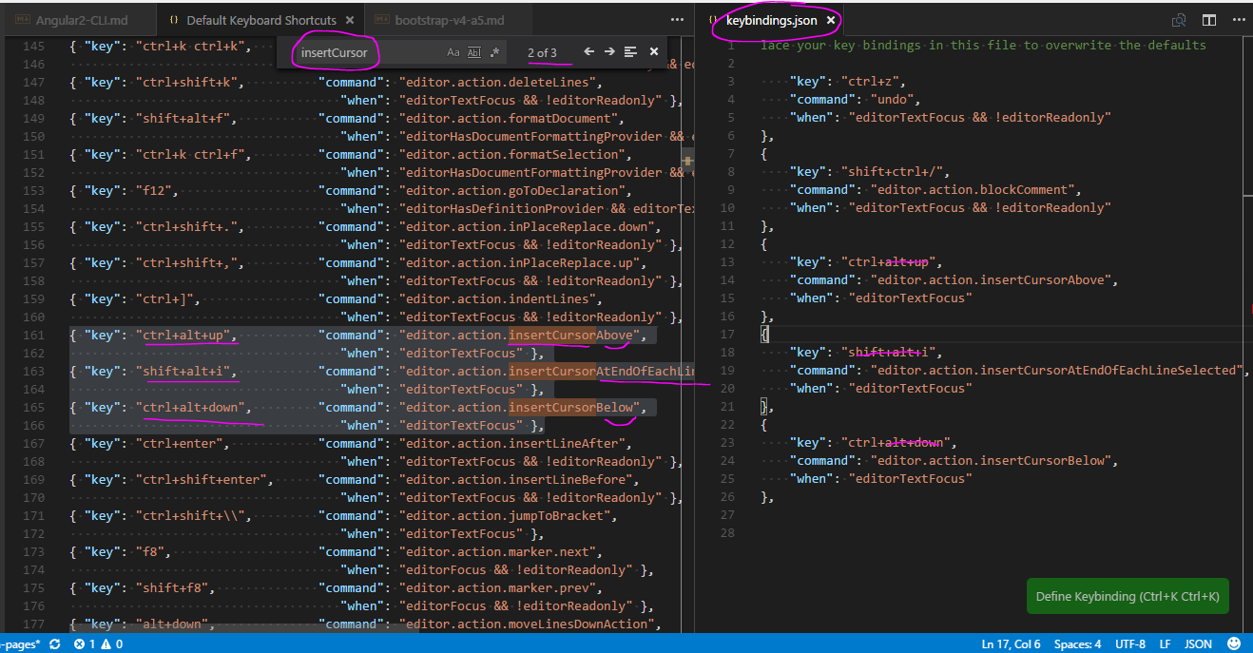
Task: Open left editor group more actions menu
Action: (x=677, y=19)
